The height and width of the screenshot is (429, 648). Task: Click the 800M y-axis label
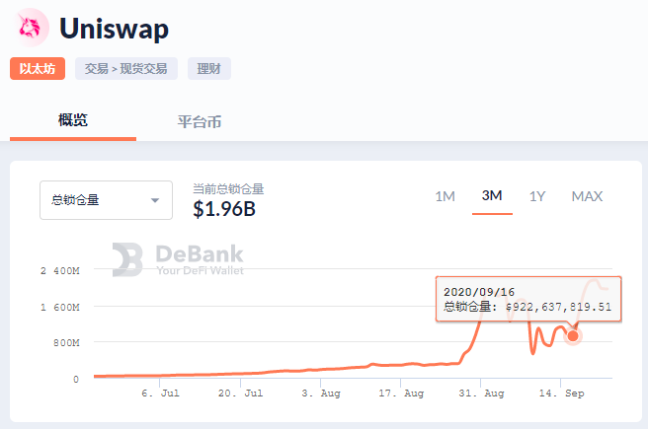point(66,343)
